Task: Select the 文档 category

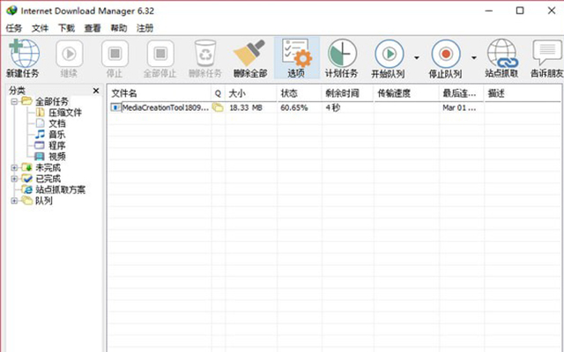Action: tap(57, 124)
